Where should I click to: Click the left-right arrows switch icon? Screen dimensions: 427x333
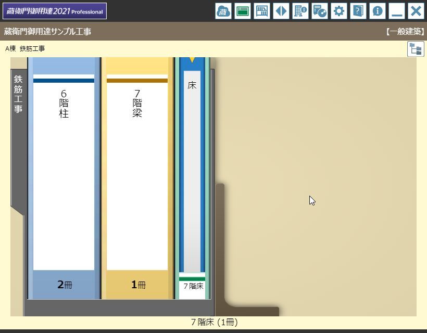coord(281,11)
